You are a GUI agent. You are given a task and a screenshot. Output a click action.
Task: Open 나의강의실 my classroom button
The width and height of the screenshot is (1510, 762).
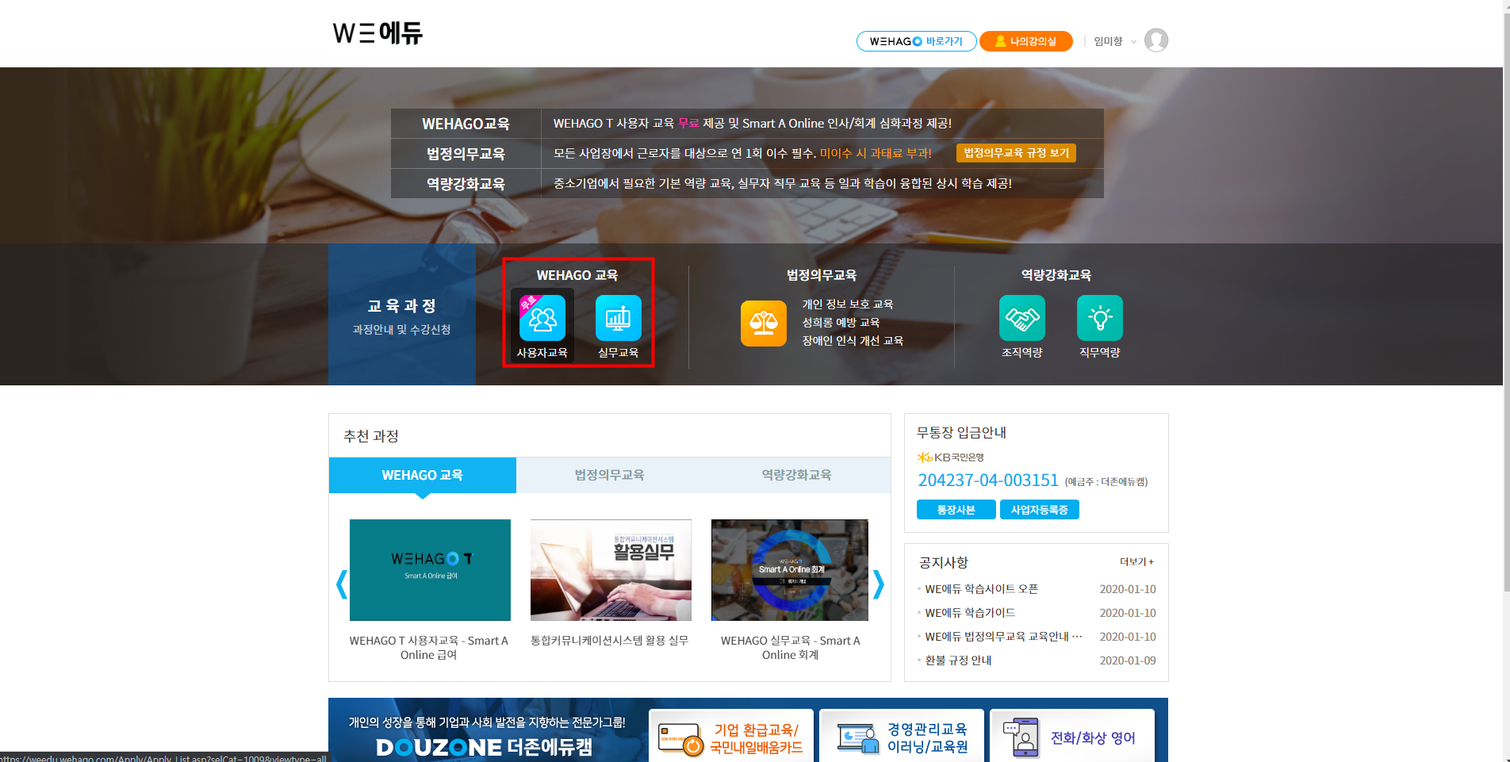click(x=1025, y=41)
